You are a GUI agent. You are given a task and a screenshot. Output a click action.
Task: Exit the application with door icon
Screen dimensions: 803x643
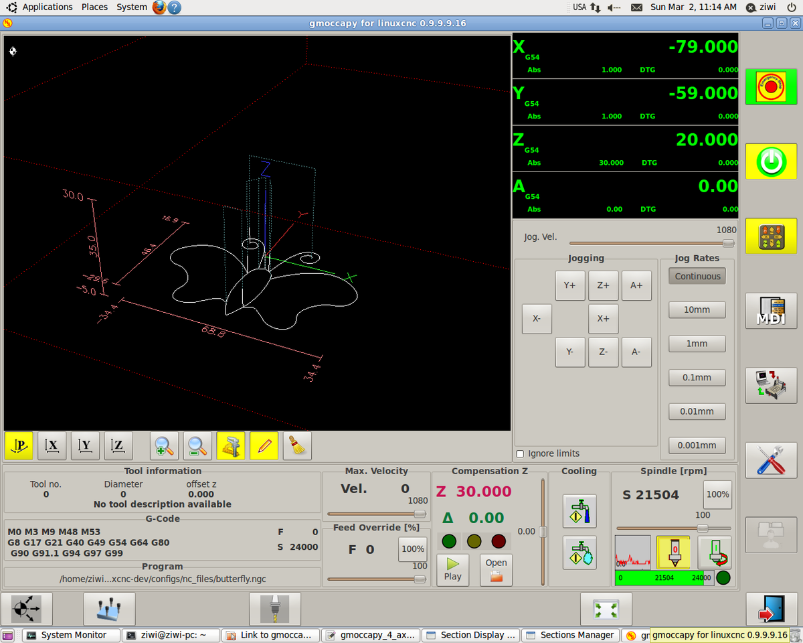[772, 610]
